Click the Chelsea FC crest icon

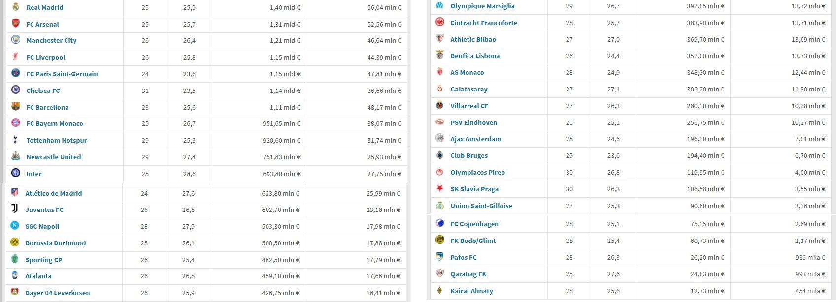(x=16, y=90)
